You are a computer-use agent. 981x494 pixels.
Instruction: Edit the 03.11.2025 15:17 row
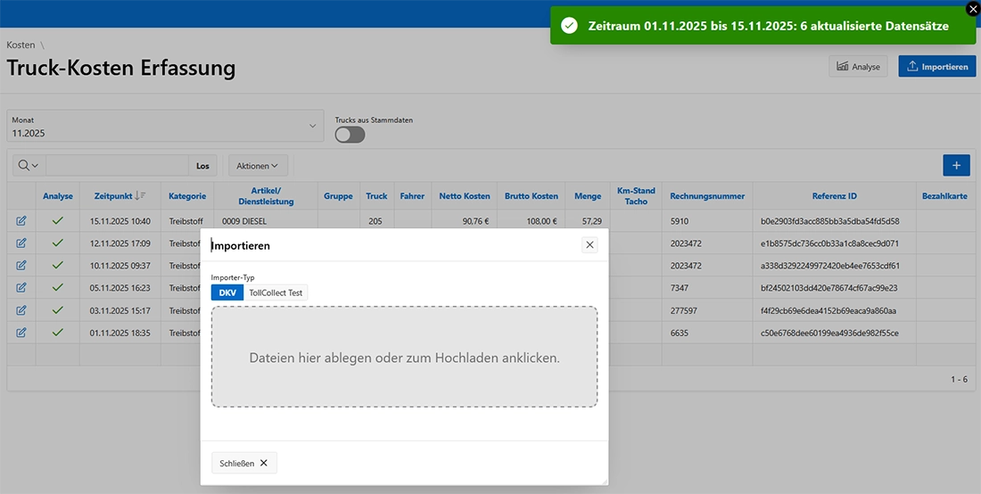21,310
